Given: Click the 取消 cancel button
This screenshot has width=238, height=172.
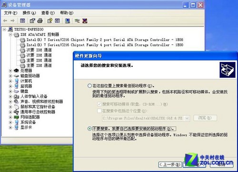Looking at the screenshot, I should (222, 164).
